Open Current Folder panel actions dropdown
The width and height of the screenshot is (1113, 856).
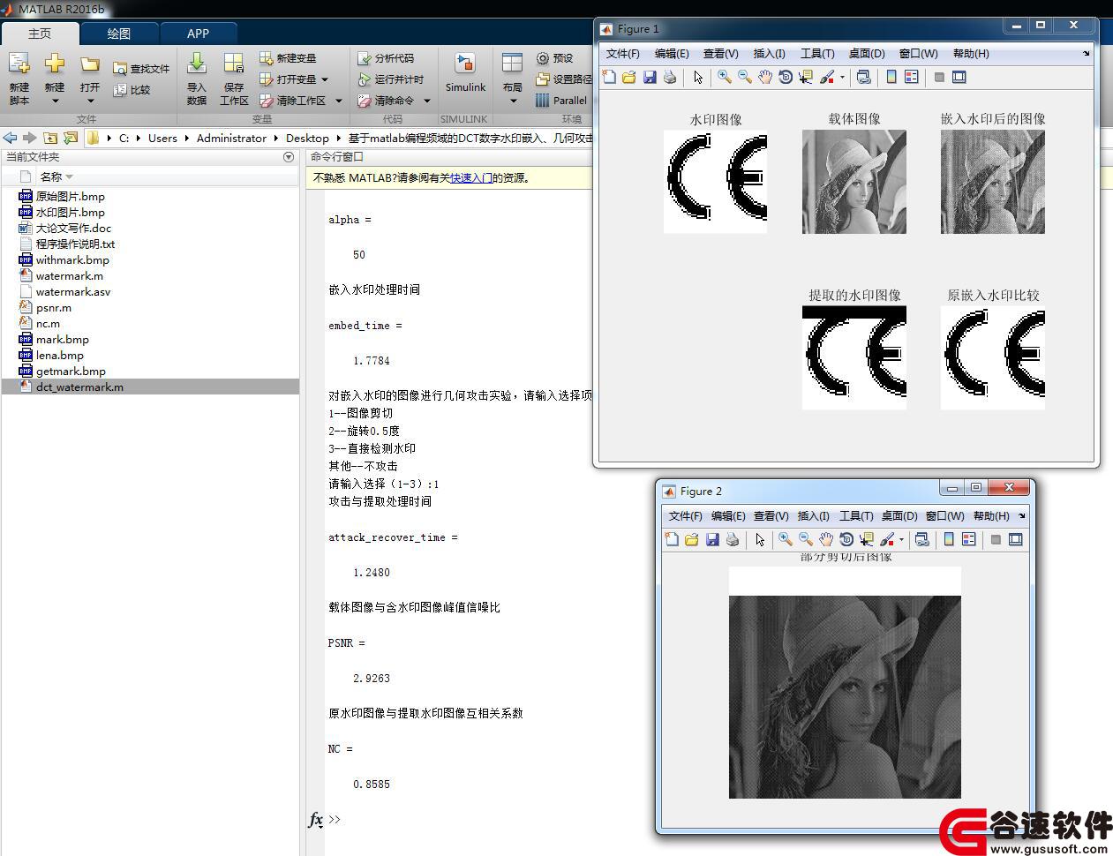289,157
